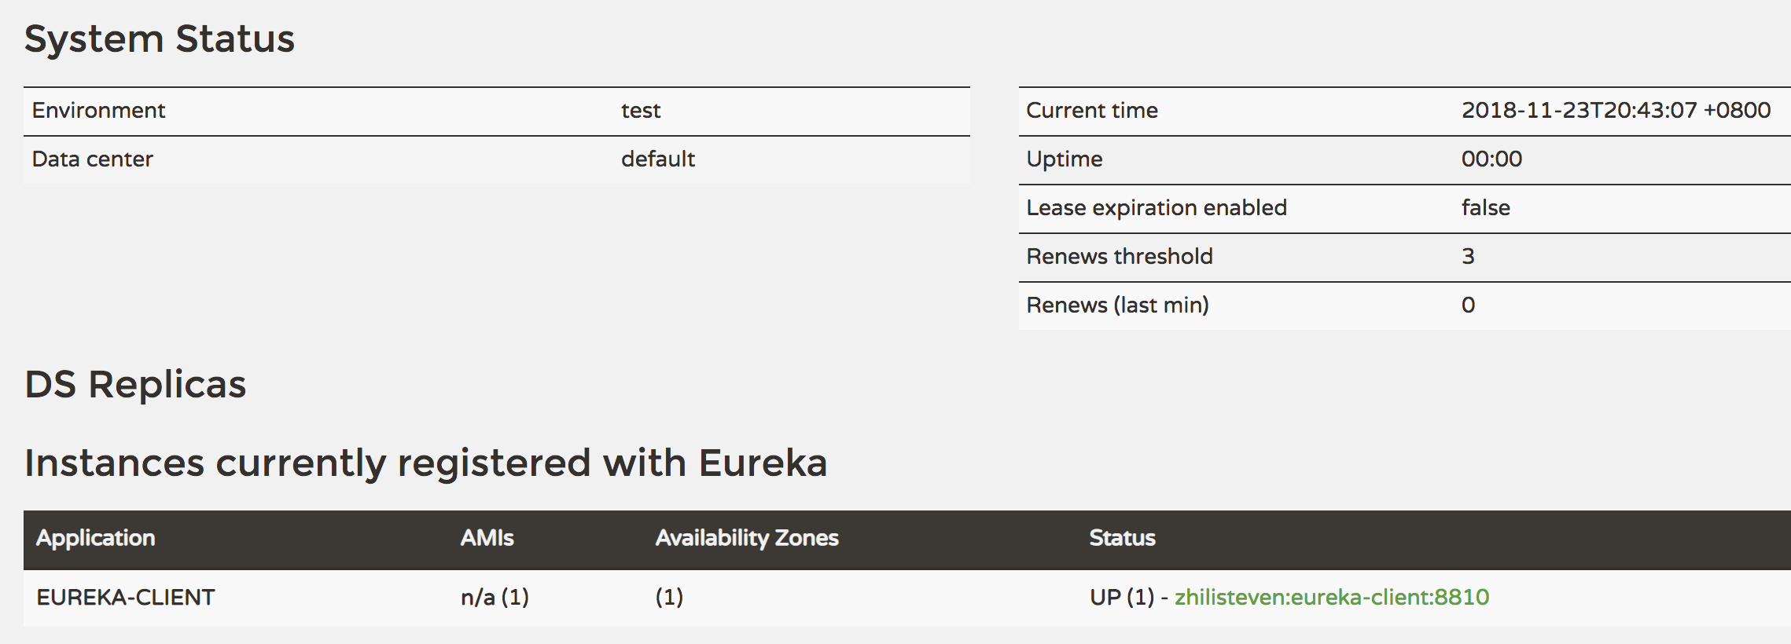Click the DS Replicas heading
1791x644 pixels.
click(x=135, y=385)
